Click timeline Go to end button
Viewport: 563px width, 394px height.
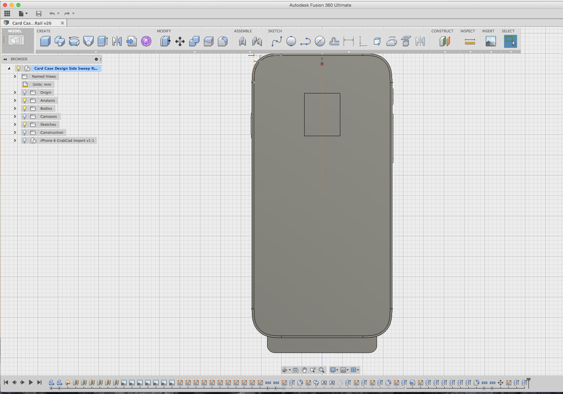coord(39,382)
